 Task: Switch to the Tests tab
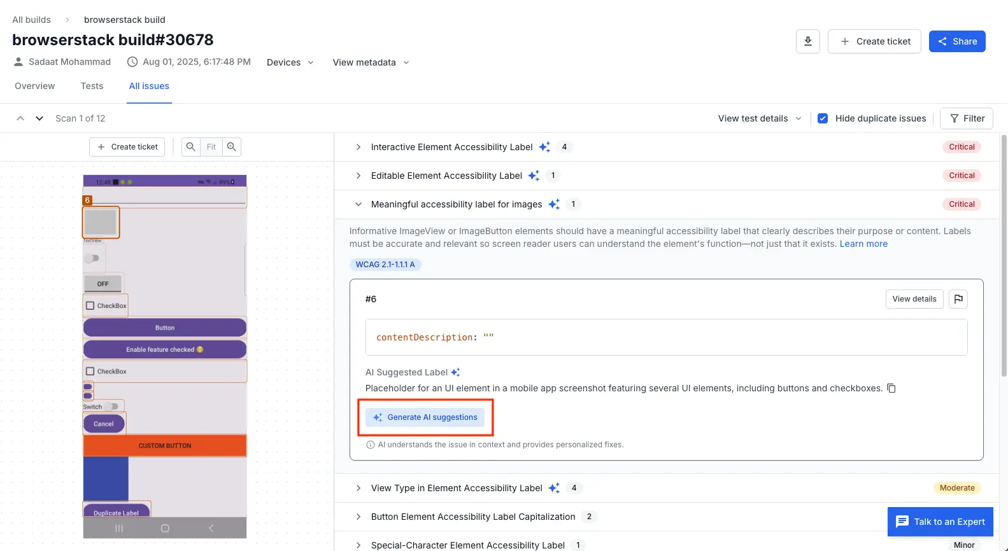click(92, 86)
